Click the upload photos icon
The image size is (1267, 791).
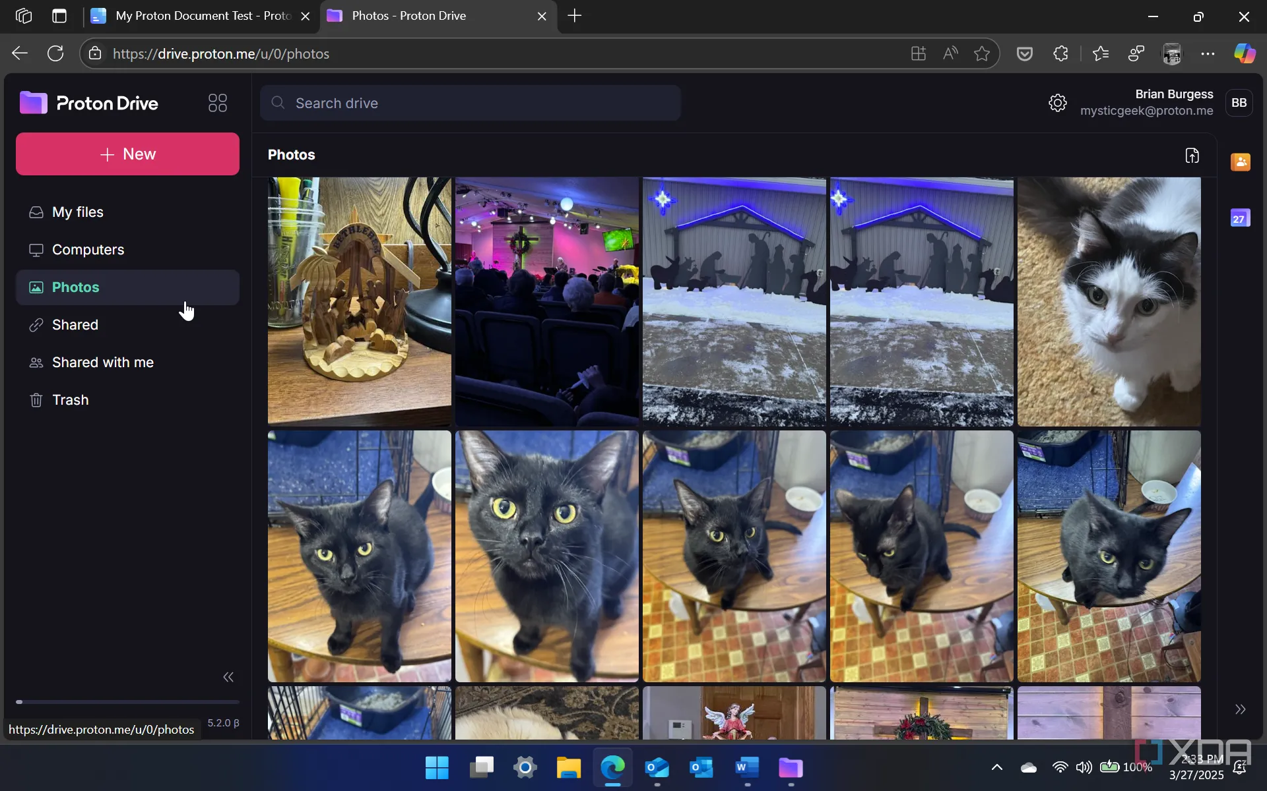pyautogui.click(x=1192, y=155)
